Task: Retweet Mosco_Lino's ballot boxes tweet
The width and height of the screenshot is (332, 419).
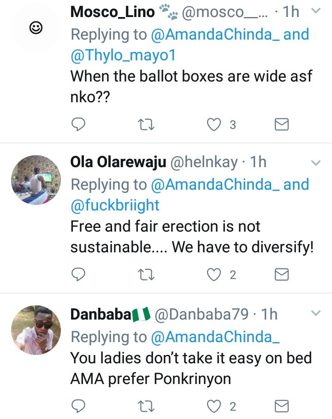Action: [146, 124]
